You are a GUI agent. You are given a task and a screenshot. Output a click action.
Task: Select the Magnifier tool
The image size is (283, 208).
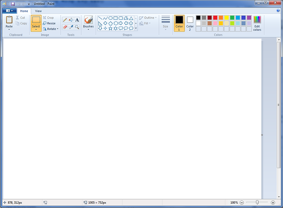77,27
